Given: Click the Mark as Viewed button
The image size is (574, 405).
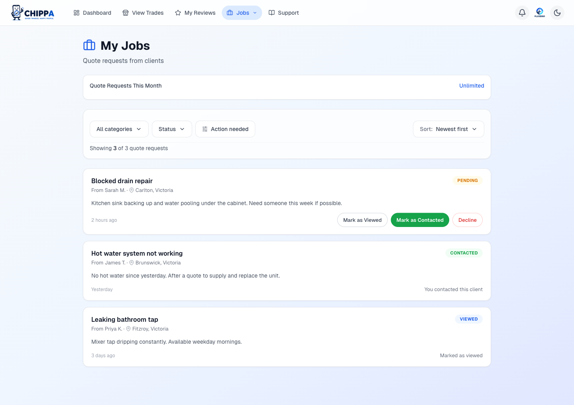Looking at the screenshot, I should coord(362,220).
